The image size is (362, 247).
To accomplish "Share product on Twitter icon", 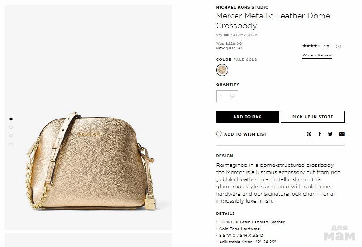I will (330, 134).
